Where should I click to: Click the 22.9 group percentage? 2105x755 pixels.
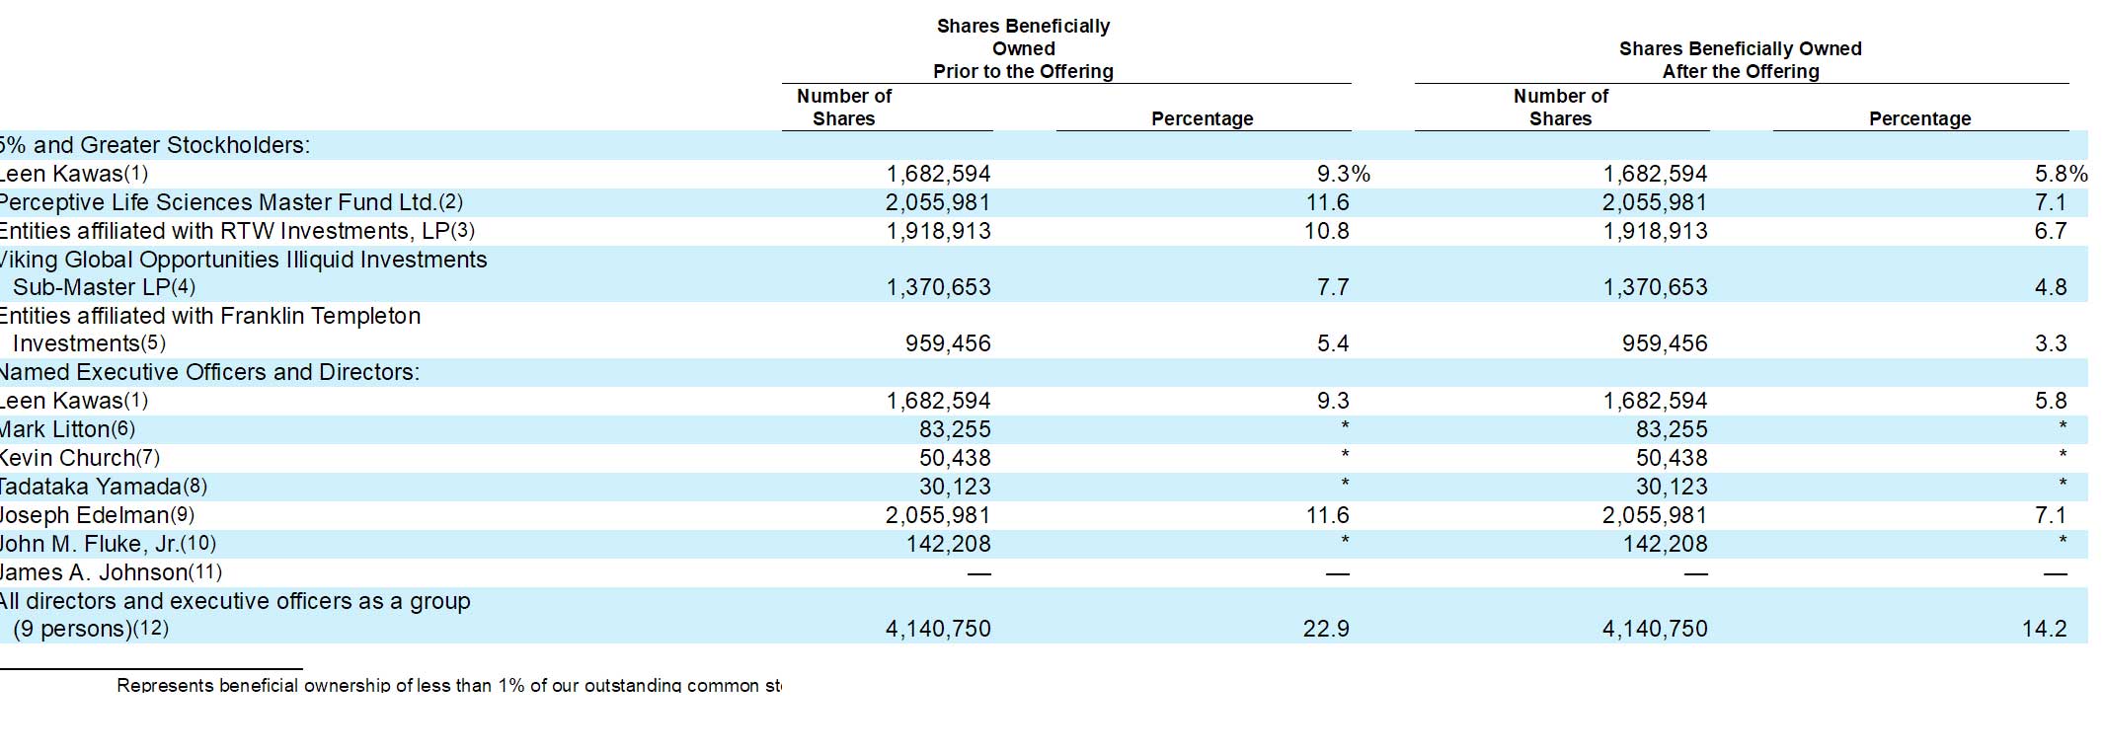(x=1326, y=629)
